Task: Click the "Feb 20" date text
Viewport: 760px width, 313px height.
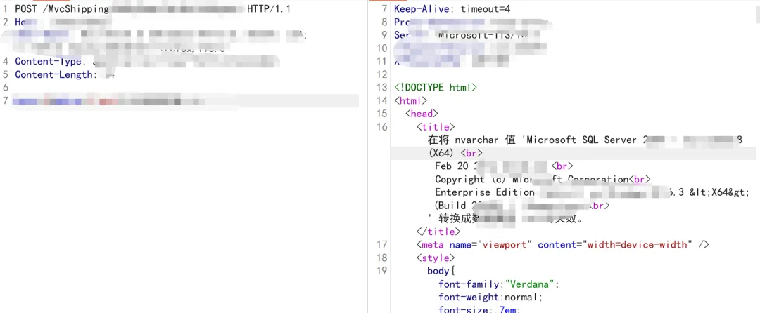Action: coord(452,166)
